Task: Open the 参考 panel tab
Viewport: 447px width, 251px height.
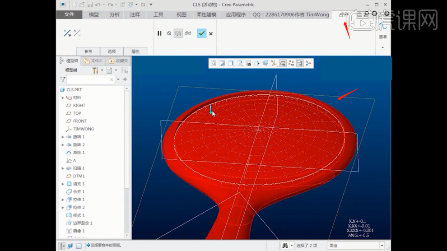Action: (88, 51)
